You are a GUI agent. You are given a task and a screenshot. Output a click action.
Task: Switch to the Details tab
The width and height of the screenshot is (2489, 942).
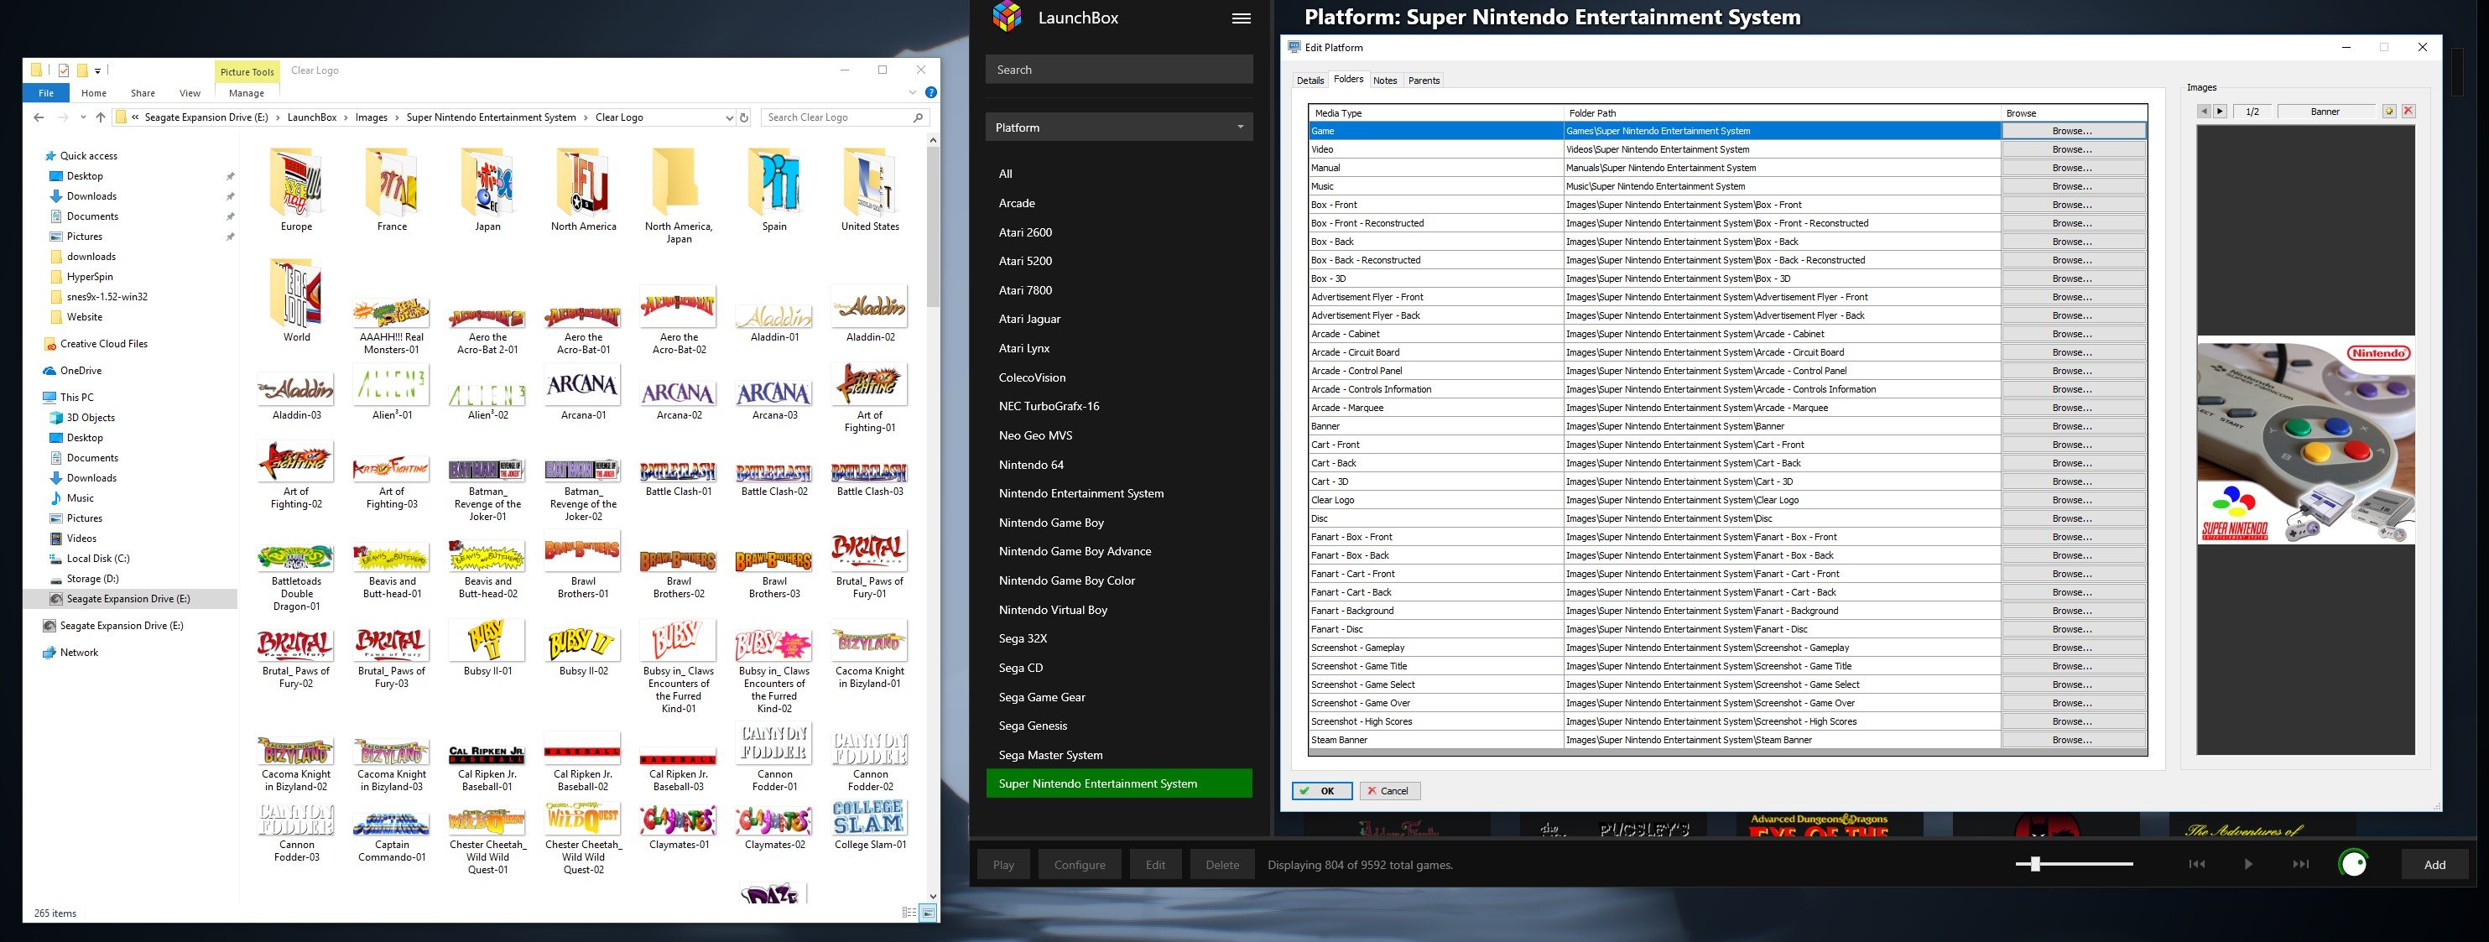[x=1310, y=81]
